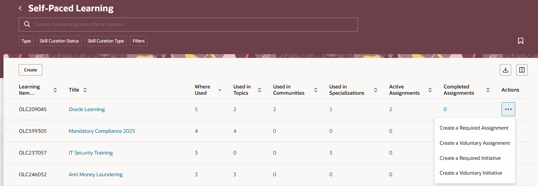Click the back arrow beside Self-Paced Learning
This screenshot has height=186, width=538.
[x=20, y=8]
